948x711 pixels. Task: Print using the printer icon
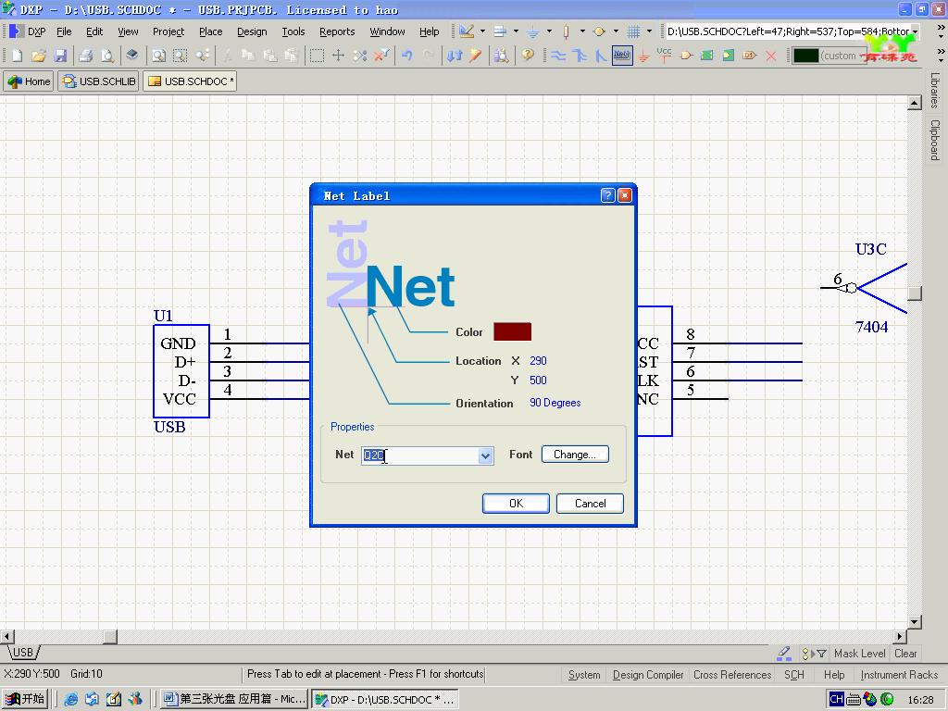pos(86,56)
